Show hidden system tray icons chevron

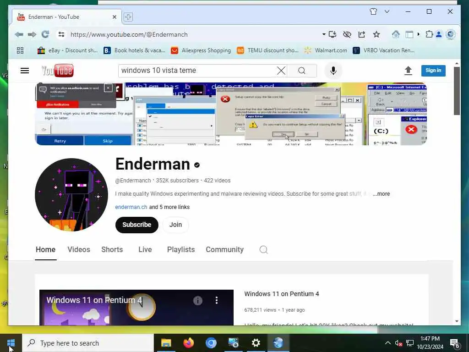(x=387, y=343)
